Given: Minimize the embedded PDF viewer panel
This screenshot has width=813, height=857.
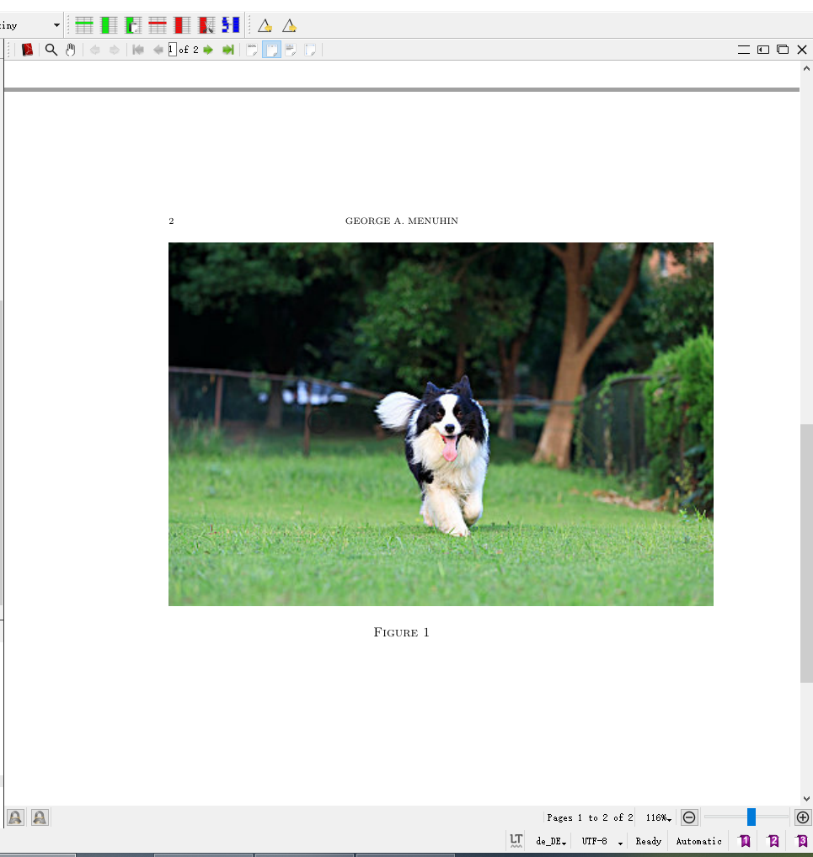Looking at the screenshot, I should [744, 50].
